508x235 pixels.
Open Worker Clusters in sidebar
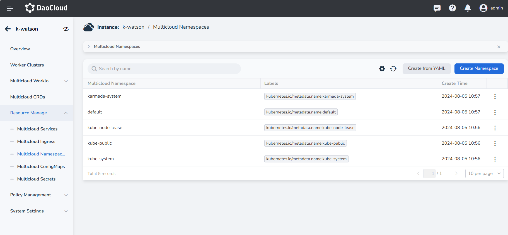(27, 65)
